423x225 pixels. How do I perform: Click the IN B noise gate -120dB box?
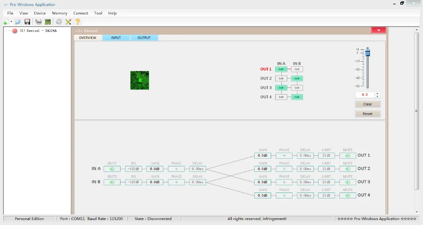pyautogui.click(x=134, y=182)
